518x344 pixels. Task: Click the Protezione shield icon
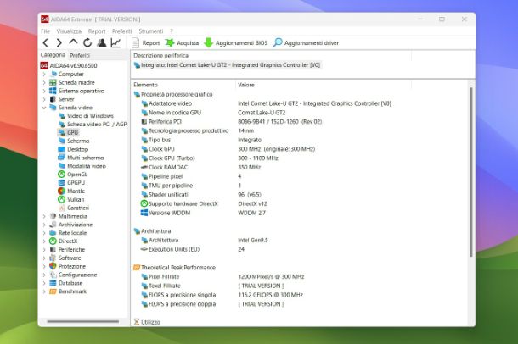tap(53, 266)
